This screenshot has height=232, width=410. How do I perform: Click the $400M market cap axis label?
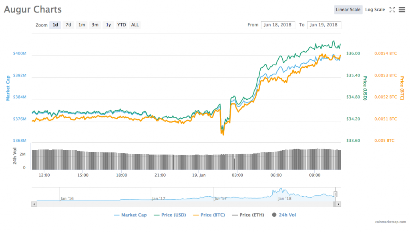(20, 53)
